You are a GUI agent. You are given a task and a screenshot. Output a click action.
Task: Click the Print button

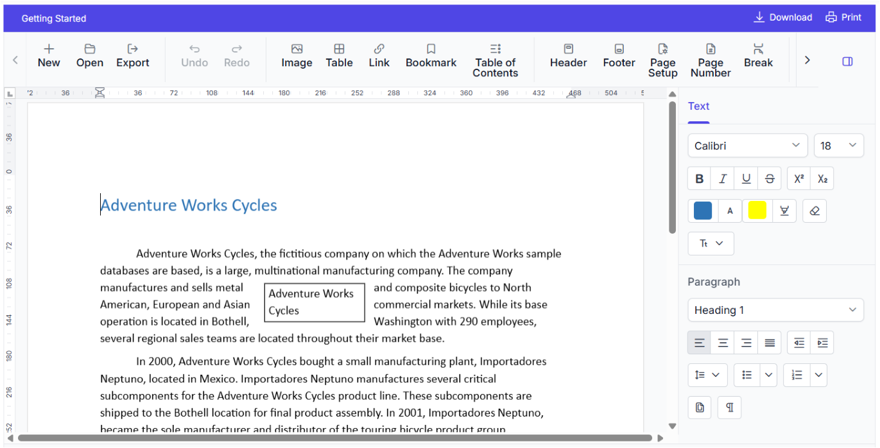click(x=843, y=17)
